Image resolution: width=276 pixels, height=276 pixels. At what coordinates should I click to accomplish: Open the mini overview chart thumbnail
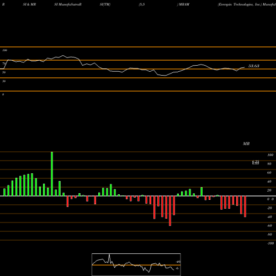tap(136, 264)
